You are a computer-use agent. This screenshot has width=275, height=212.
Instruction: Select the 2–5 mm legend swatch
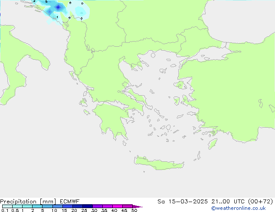click(37, 206)
